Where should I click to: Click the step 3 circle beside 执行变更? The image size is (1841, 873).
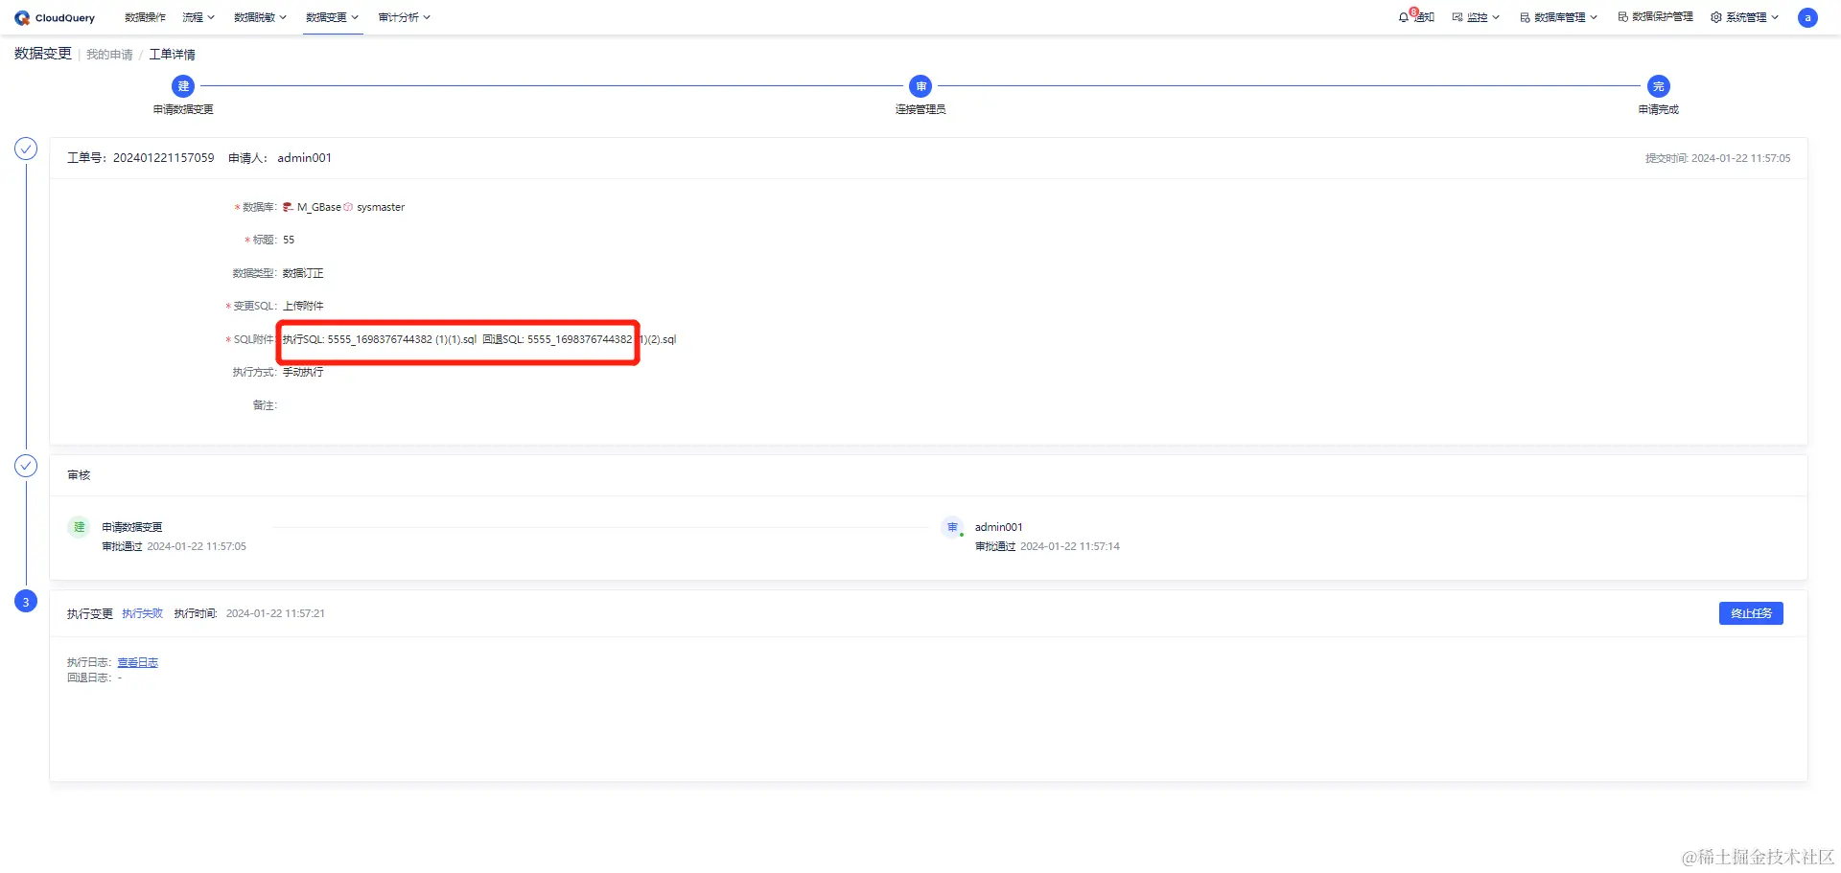pos(26,602)
